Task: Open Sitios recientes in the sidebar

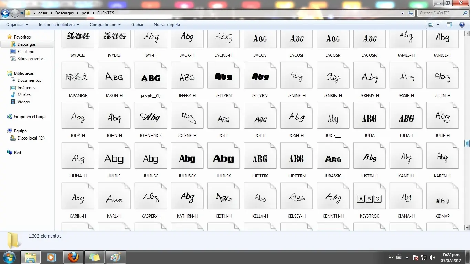Action: click(x=31, y=59)
